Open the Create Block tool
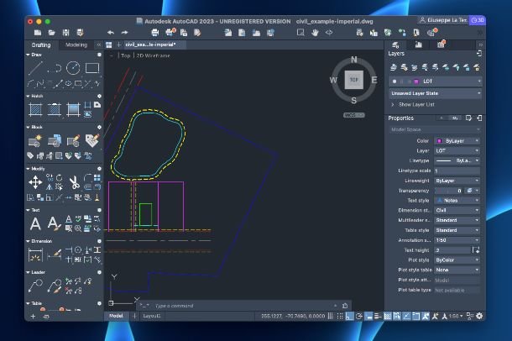Image resolution: width=512 pixels, height=341 pixels. point(35,141)
